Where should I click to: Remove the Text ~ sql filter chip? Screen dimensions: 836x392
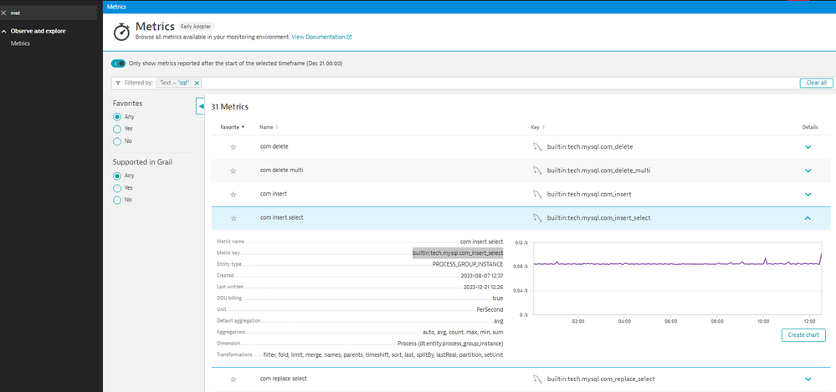197,83
